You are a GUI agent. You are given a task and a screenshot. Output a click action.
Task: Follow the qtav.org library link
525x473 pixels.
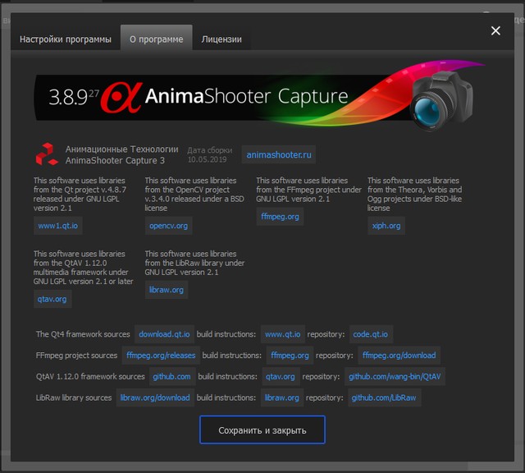[52, 300]
